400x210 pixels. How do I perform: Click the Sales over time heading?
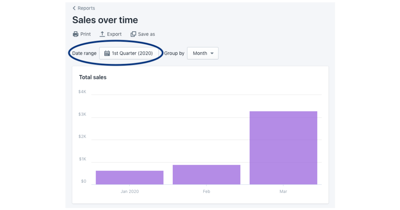[x=105, y=20]
